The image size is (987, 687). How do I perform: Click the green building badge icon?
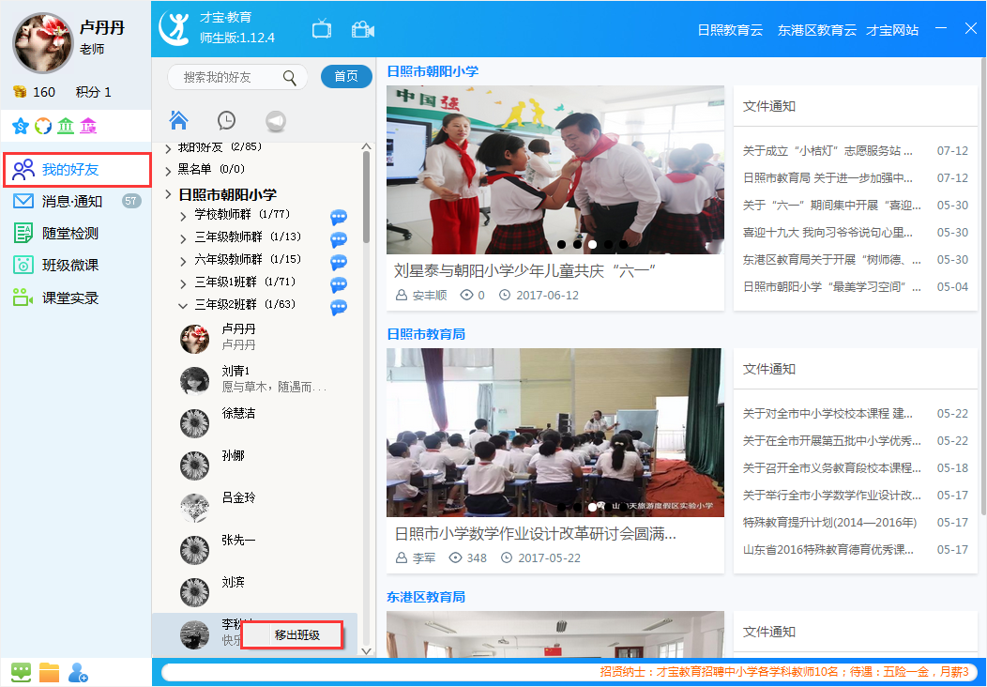66,126
